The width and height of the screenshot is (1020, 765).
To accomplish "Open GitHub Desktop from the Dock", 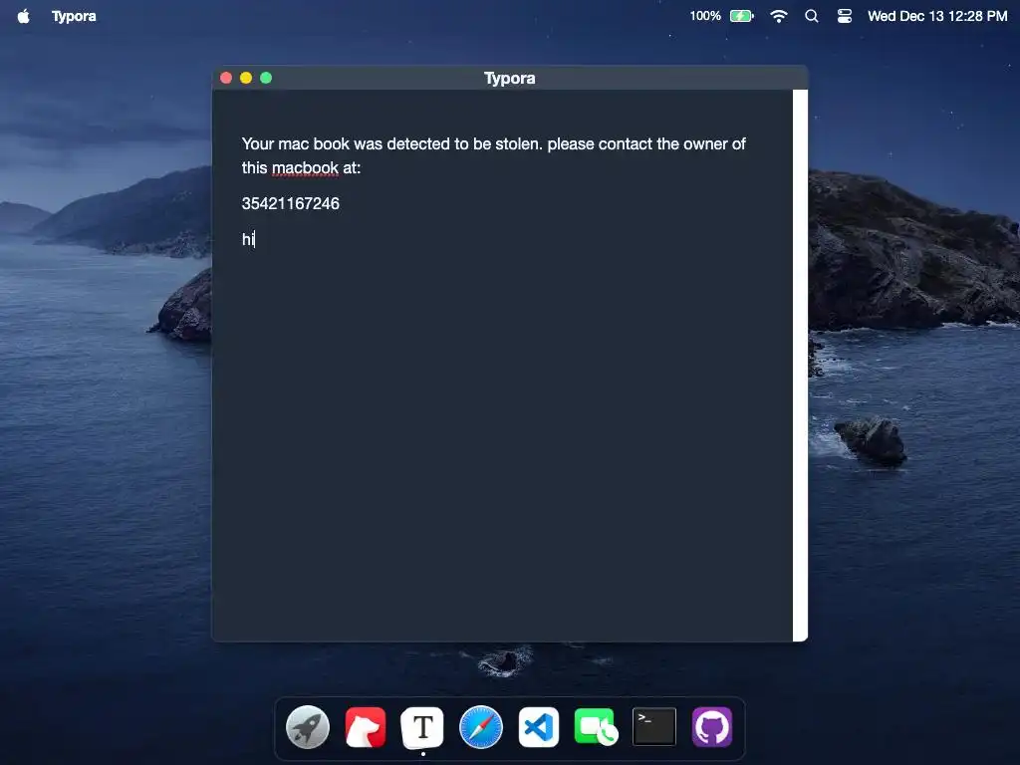I will (x=712, y=726).
